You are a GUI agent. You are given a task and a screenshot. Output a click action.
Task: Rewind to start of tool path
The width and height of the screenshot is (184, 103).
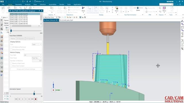pyautogui.click(x=16, y=99)
